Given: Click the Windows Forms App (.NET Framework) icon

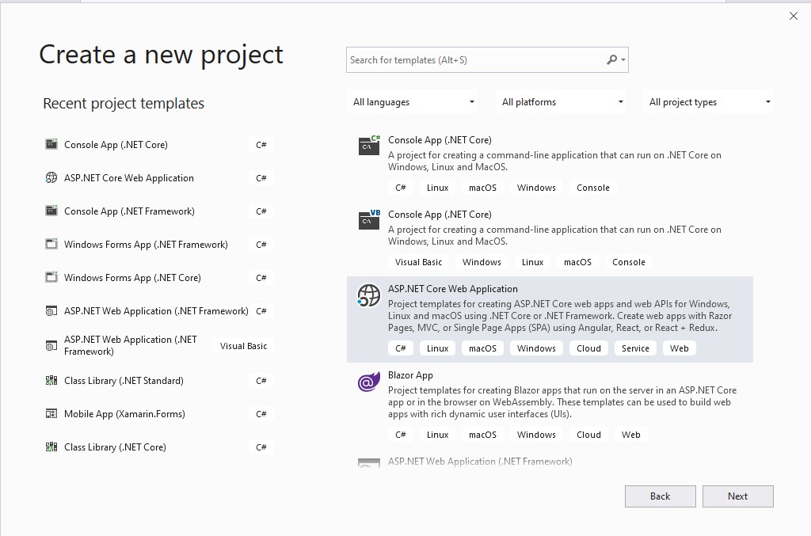Looking at the screenshot, I should tap(50, 244).
